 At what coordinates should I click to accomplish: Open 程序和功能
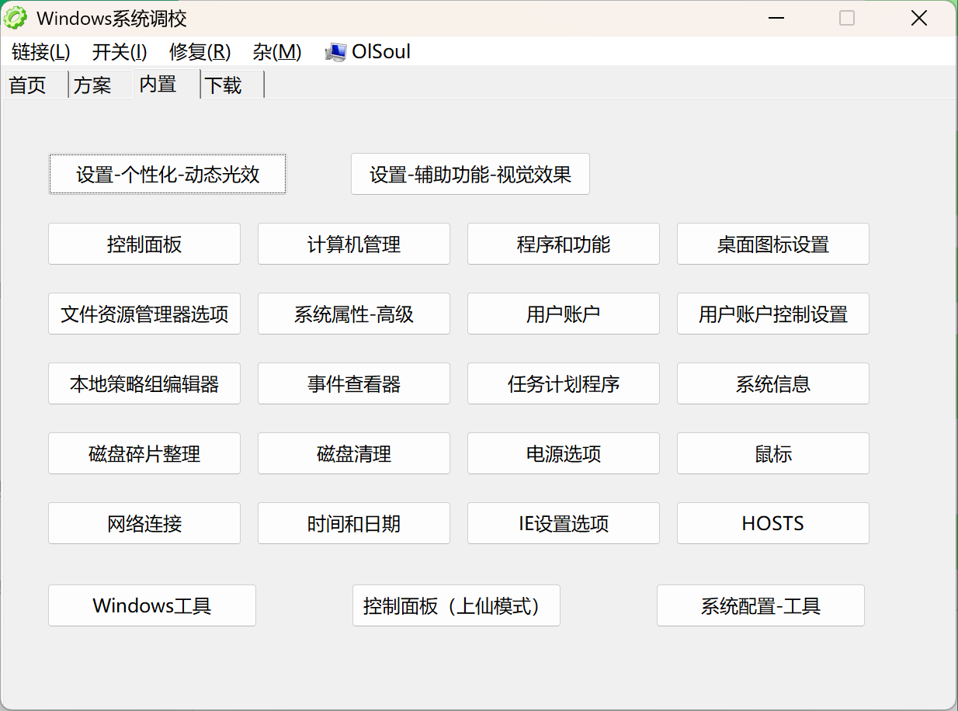click(564, 244)
